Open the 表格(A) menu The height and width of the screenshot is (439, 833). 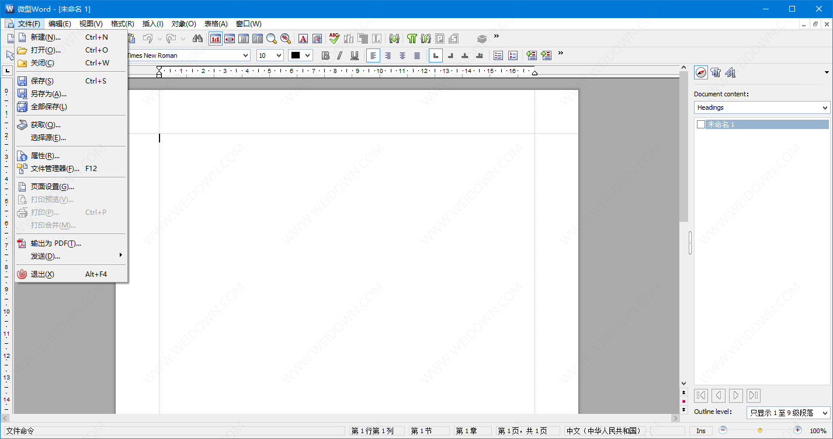click(x=216, y=24)
